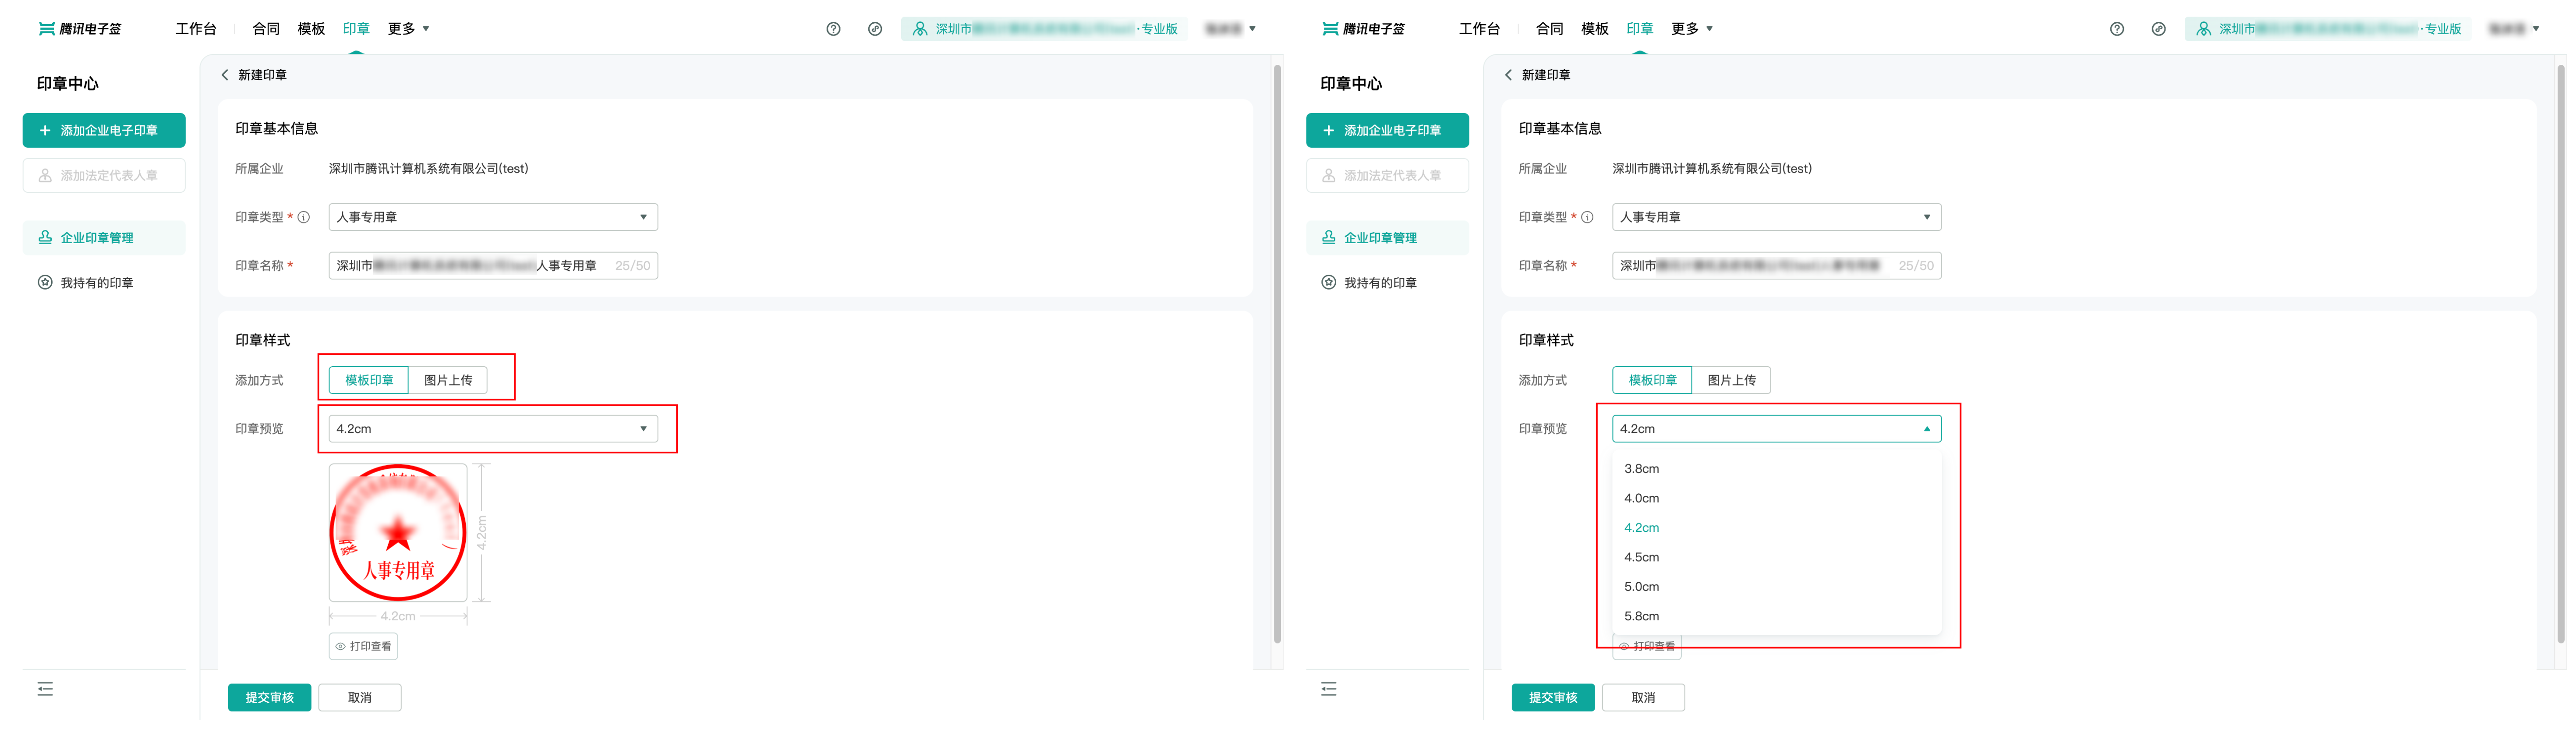Click 打印查看 button under seal preview
This screenshot has height=729, width=2576.
(363, 647)
